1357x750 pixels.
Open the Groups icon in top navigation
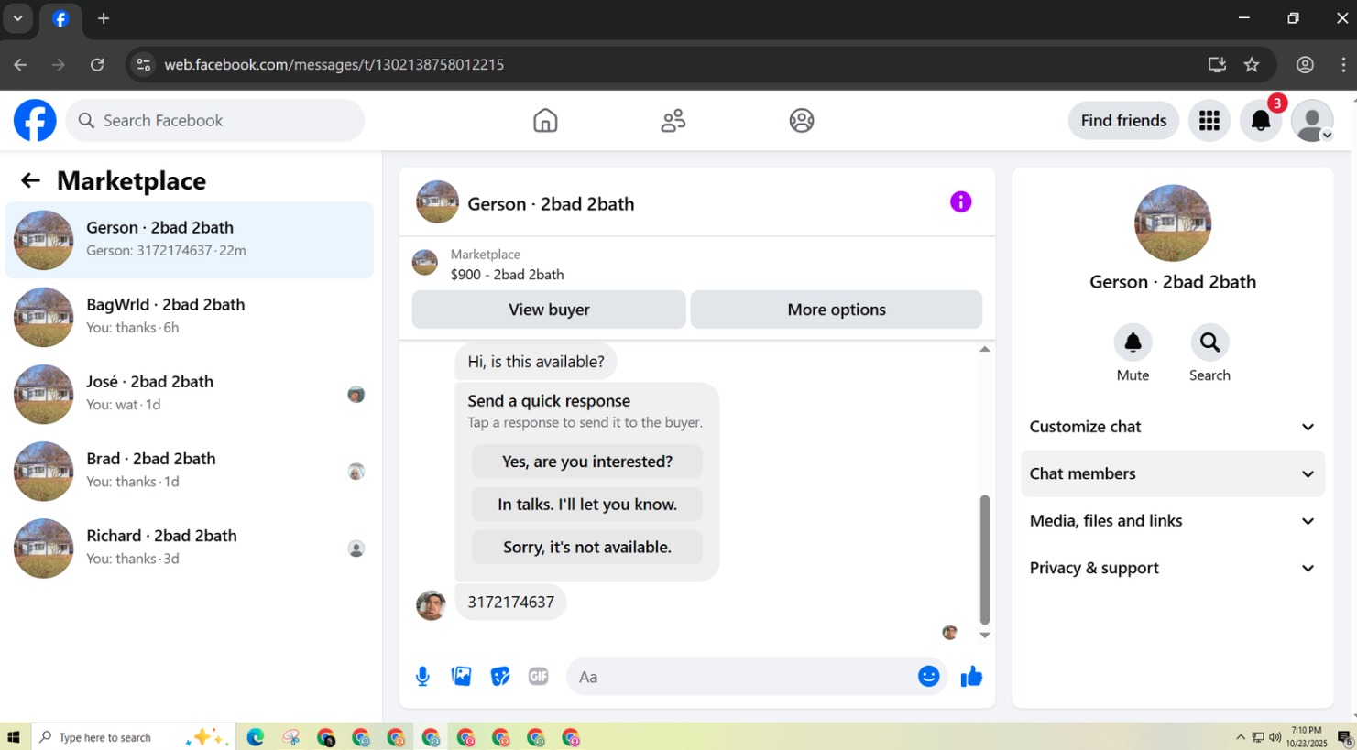pos(802,120)
